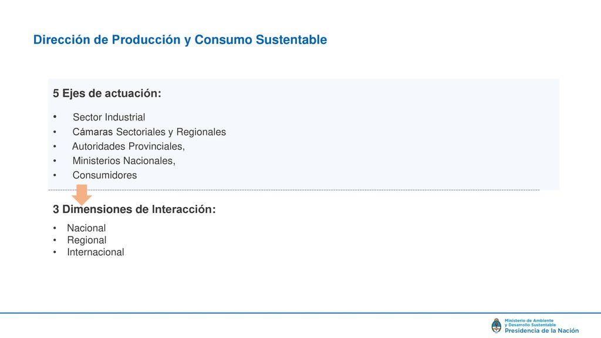Click 'Presidencia de la Nación' footer text
This screenshot has width=601, height=338.
point(542,331)
